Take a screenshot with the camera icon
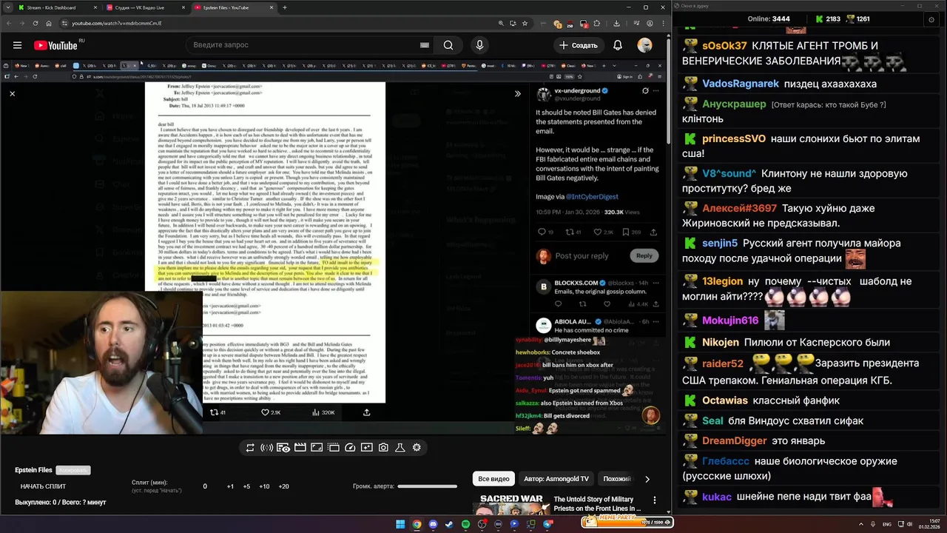This screenshot has width=947, height=533. pyautogui.click(x=383, y=447)
